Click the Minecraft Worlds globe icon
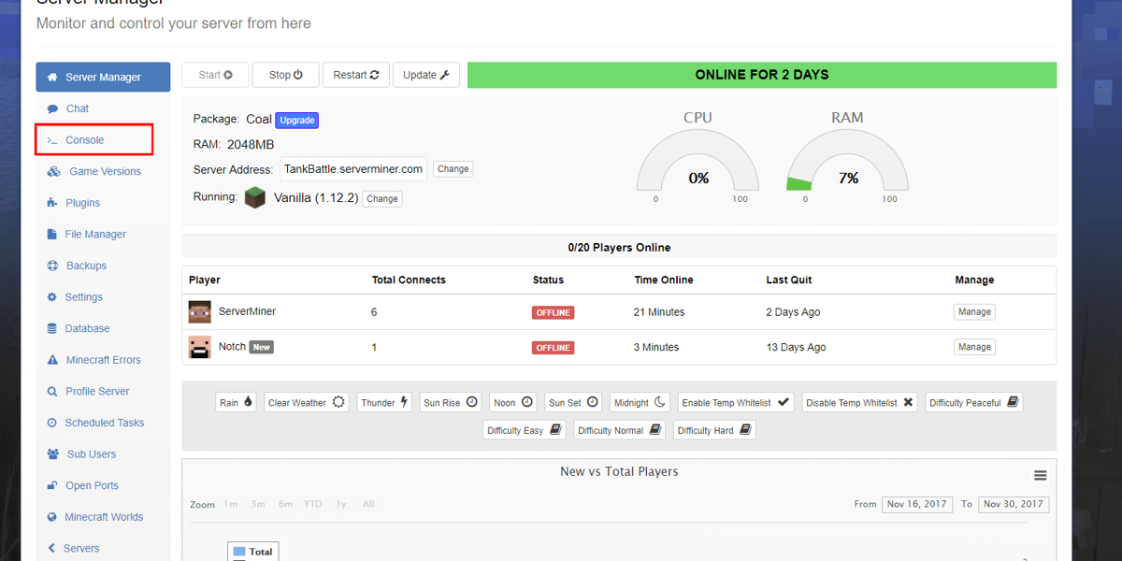1122x561 pixels. click(x=52, y=517)
